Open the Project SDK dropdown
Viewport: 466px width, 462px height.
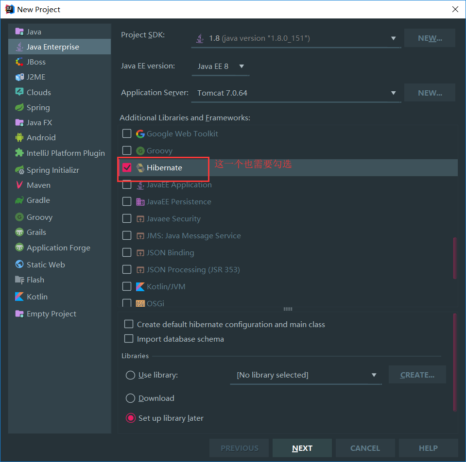[296, 38]
